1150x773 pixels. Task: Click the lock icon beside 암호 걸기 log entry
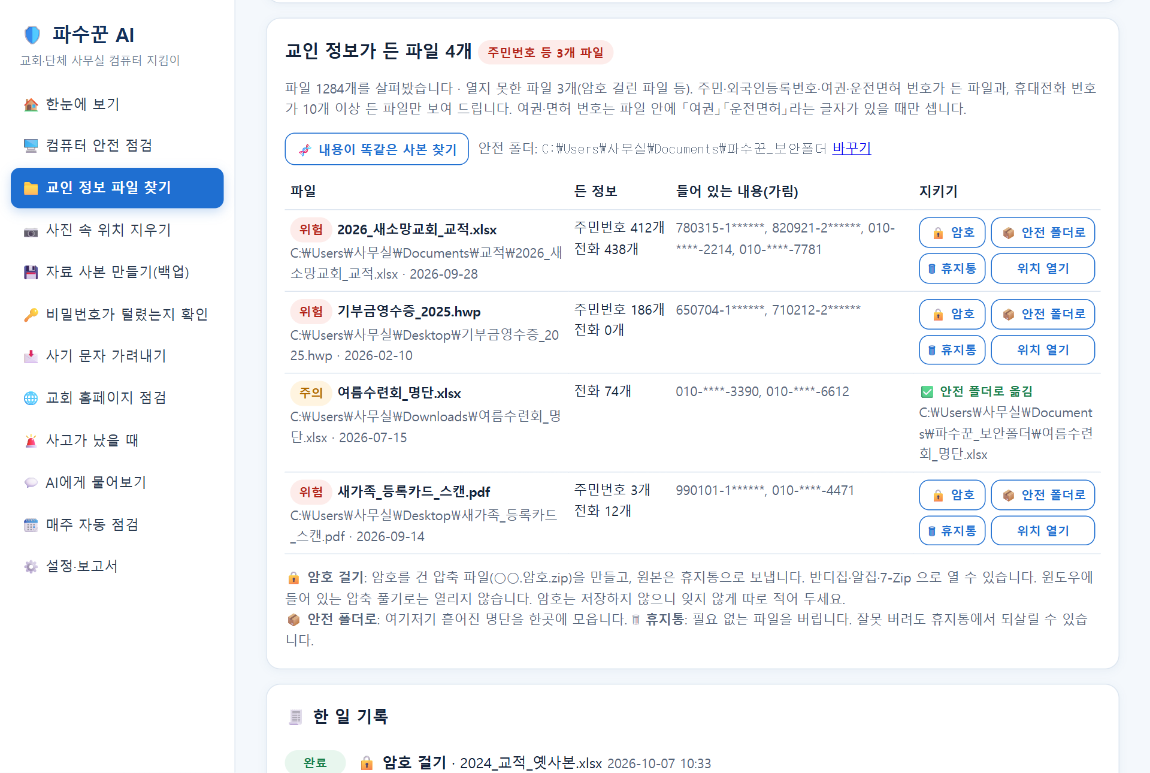367,763
